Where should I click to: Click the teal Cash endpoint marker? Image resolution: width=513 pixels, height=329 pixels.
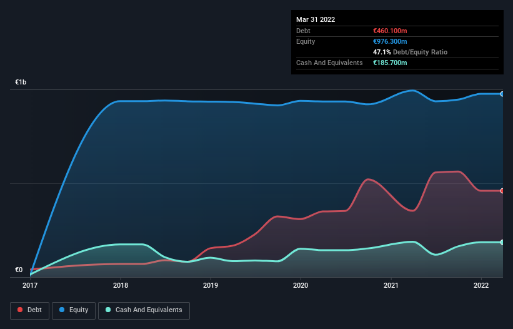[x=502, y=242]
